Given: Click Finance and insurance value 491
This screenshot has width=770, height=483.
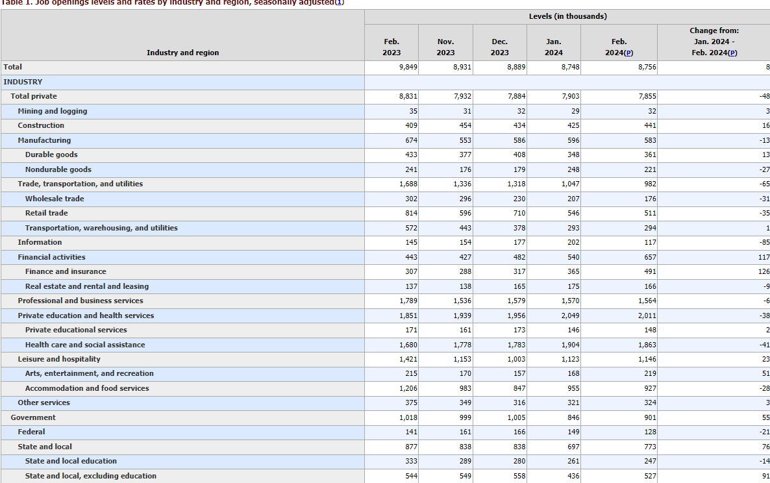Looking at the screenshot, I should (650, 271).
